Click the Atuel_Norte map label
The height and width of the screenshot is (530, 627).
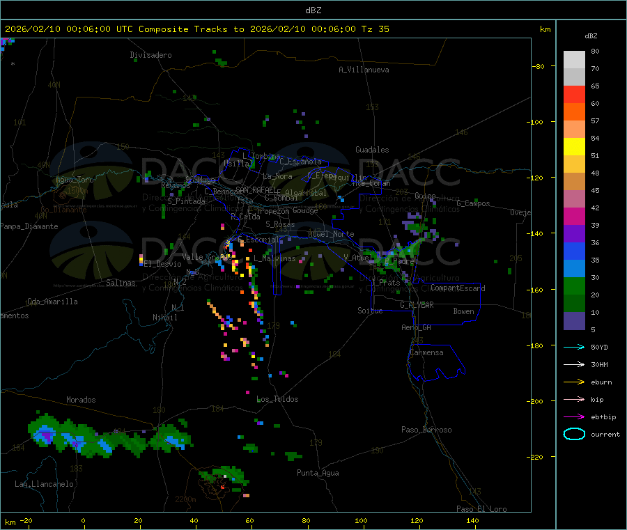coord(331,234)
